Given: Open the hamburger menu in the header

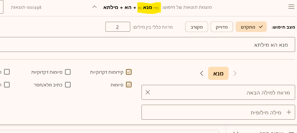Looking at the screenshot, I should (291, 7).
